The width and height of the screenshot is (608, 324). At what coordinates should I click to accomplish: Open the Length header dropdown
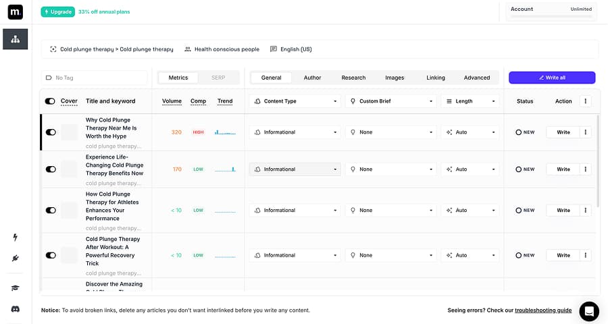(x=470, y=101)
